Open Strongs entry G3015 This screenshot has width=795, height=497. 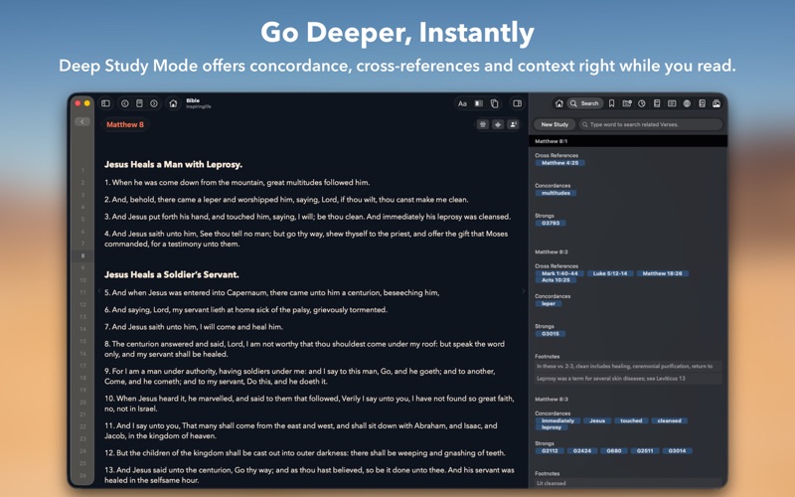point(551,334)
